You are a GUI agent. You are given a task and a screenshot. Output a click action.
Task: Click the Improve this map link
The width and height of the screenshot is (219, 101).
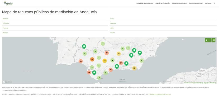(210, 83)
